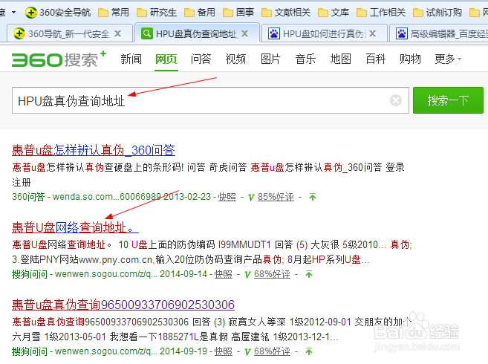
Task: Open the 试剂订购 bookmark folder
Action: pos(437,13)
